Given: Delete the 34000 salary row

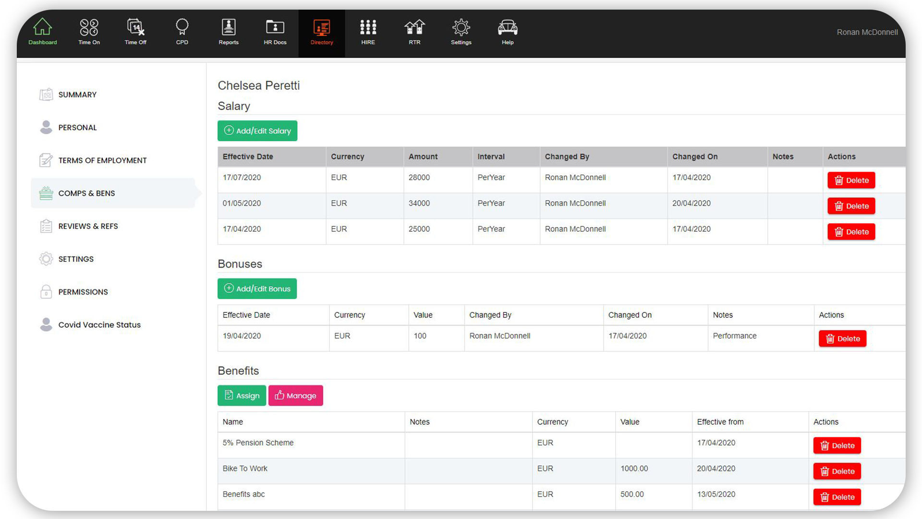Looking at the screenshot, I should pyautogui.click(x=851, y=206).
